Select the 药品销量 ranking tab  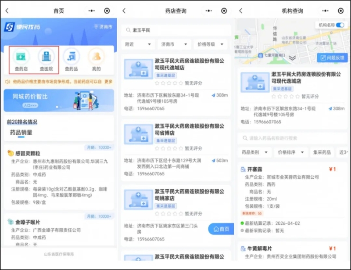click(21, 132)
